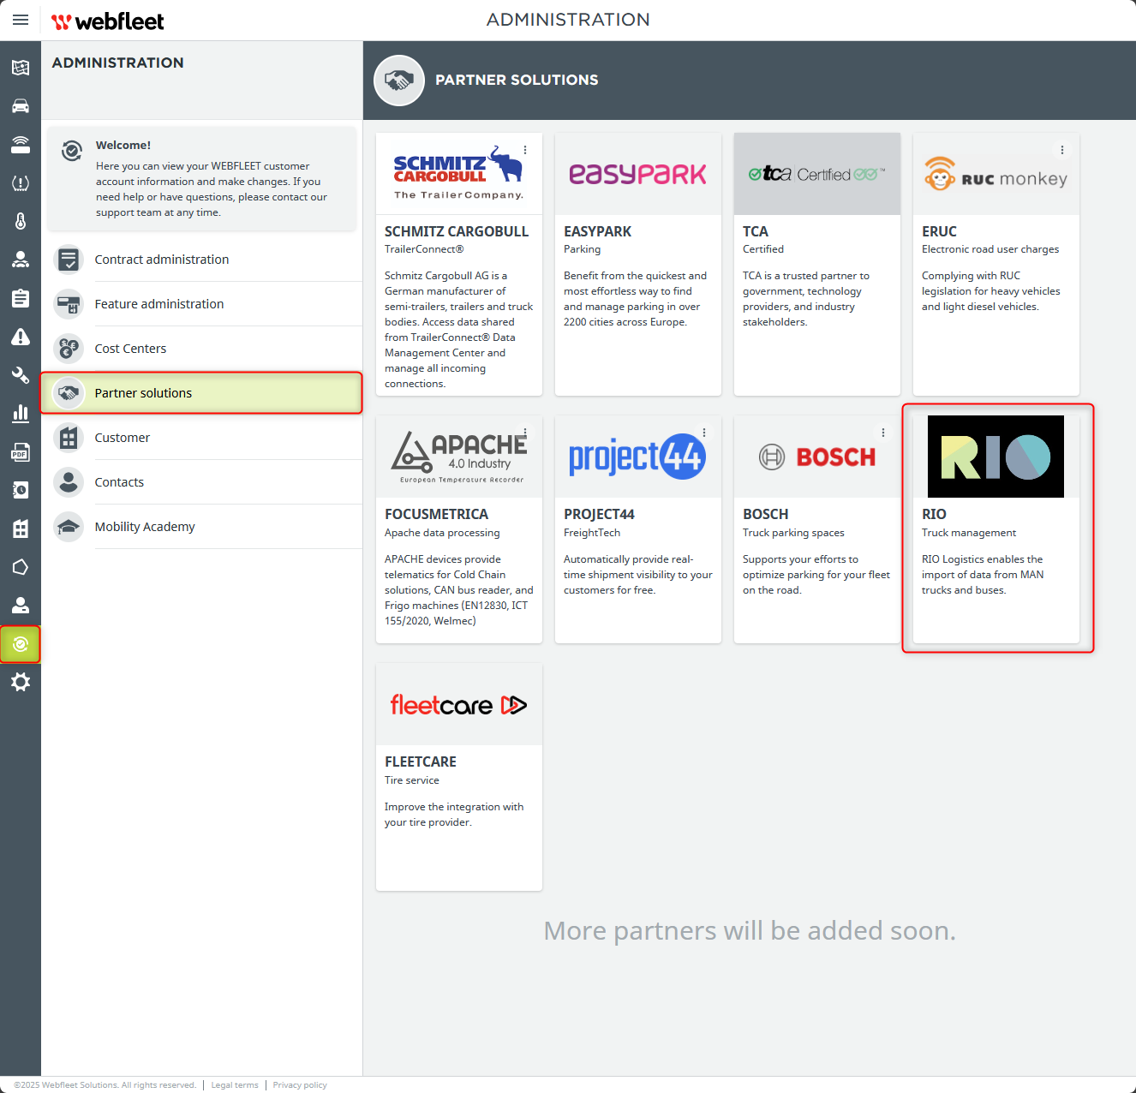1136x1093 pixels.
Task: Select Feature administration menu item
Action: [202, 304]
